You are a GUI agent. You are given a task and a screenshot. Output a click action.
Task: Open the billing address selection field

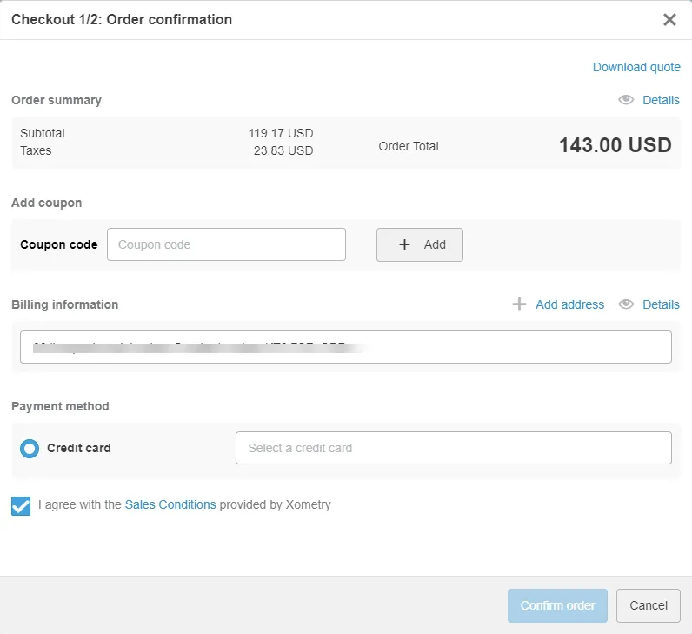click(345, 346)
